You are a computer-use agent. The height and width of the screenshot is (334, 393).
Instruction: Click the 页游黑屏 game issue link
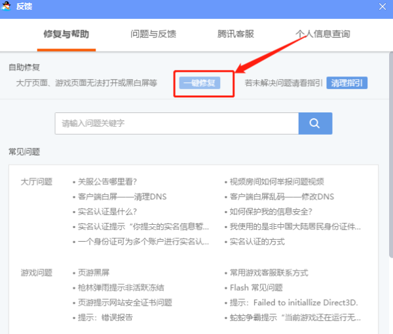click(x=96, y=273)
